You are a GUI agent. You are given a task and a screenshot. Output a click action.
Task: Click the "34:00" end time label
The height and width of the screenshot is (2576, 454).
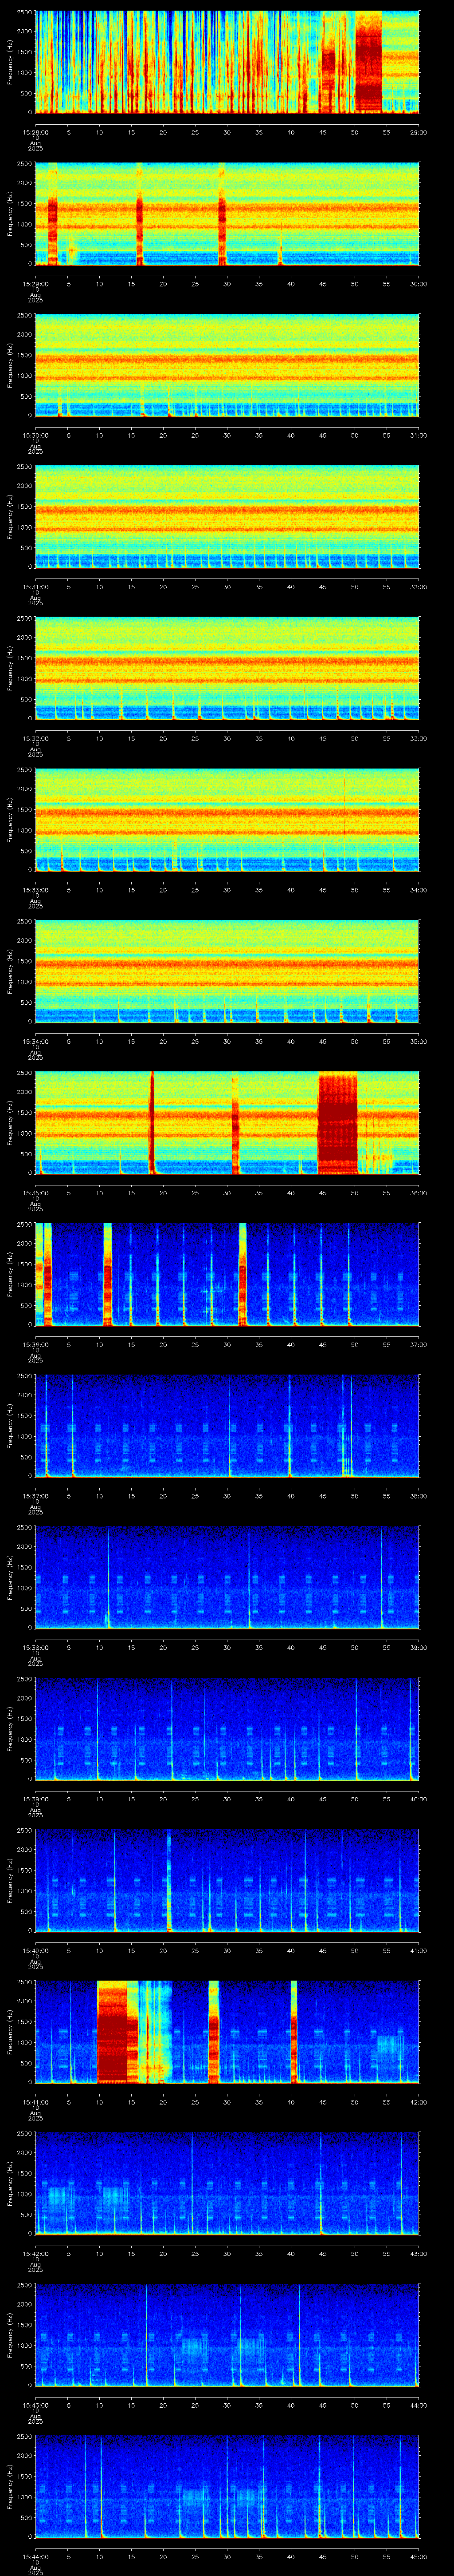click(419, 890)
